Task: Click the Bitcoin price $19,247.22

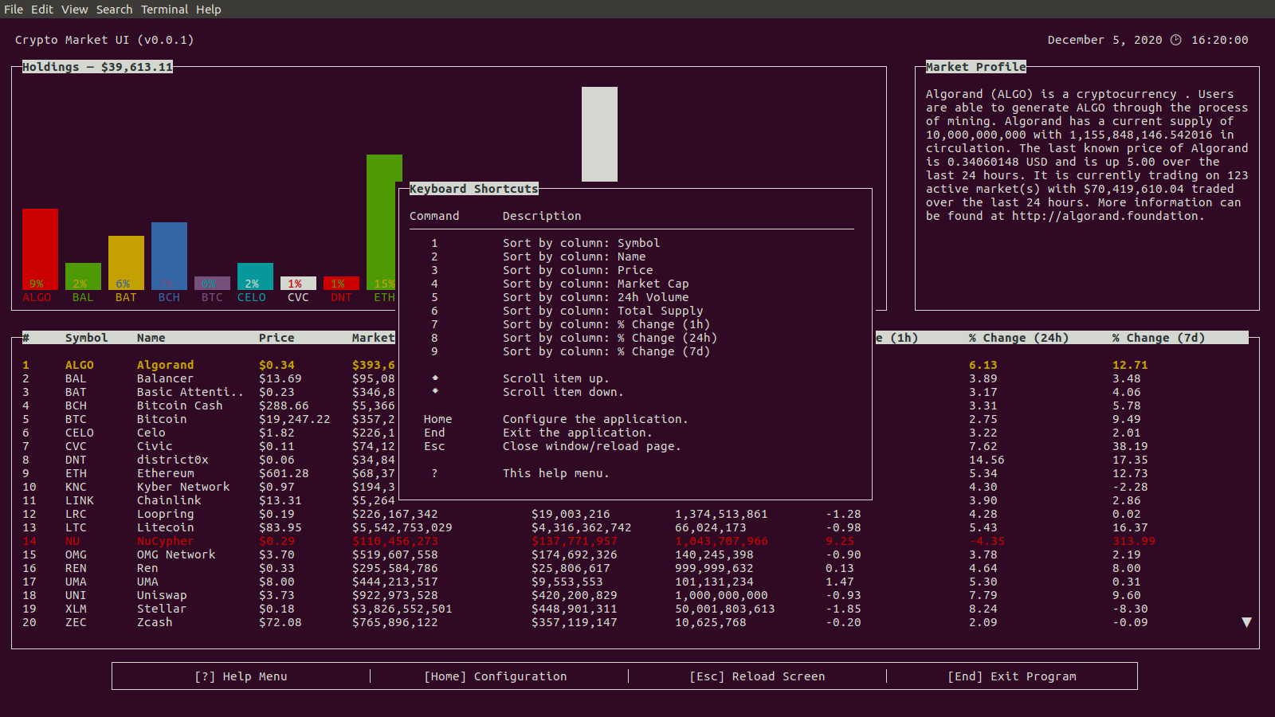Action: click(x=294, y=419)
